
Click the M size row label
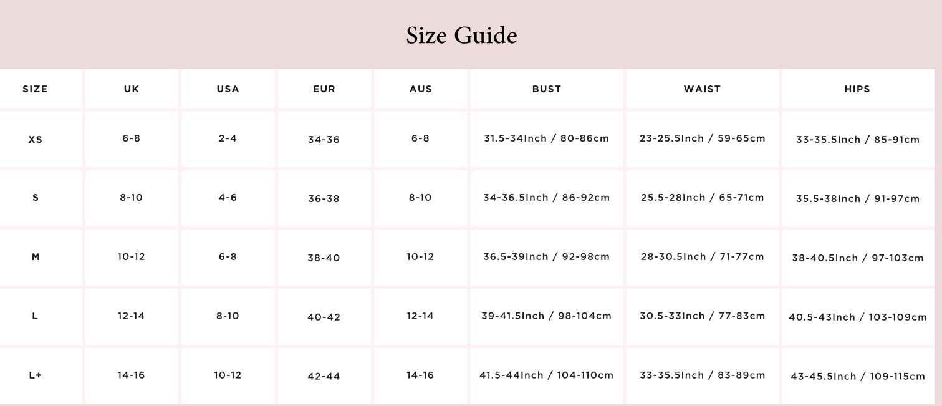[x=36, y=257]
